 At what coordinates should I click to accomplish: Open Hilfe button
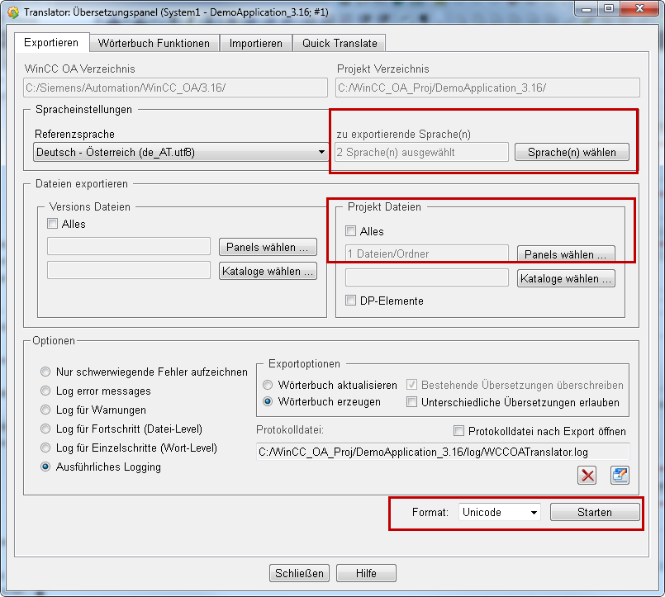[x=366, y=573]
